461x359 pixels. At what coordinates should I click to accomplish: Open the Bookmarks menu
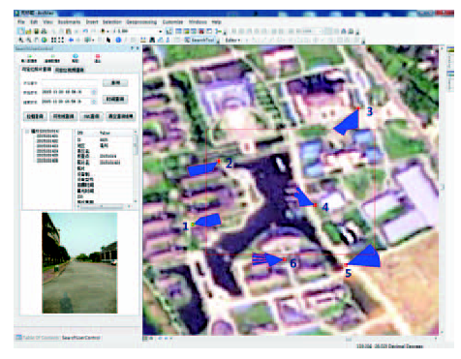pyautogui.click(x=69, y=22)
